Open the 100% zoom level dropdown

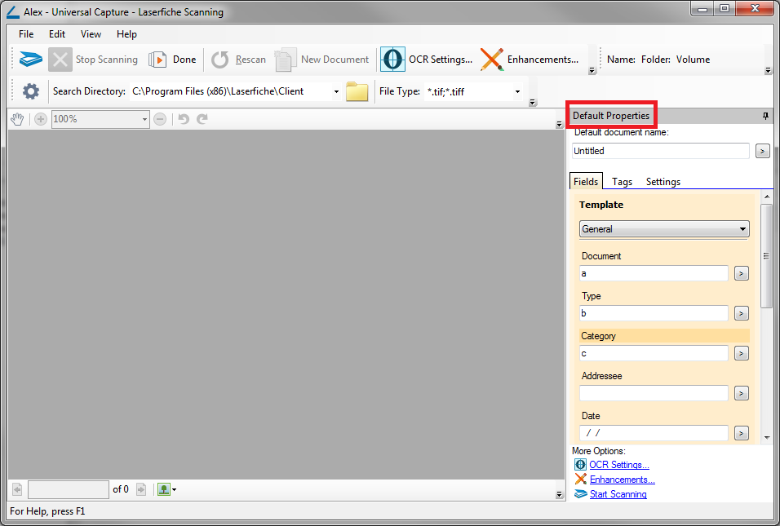click(x=144, y=119)
